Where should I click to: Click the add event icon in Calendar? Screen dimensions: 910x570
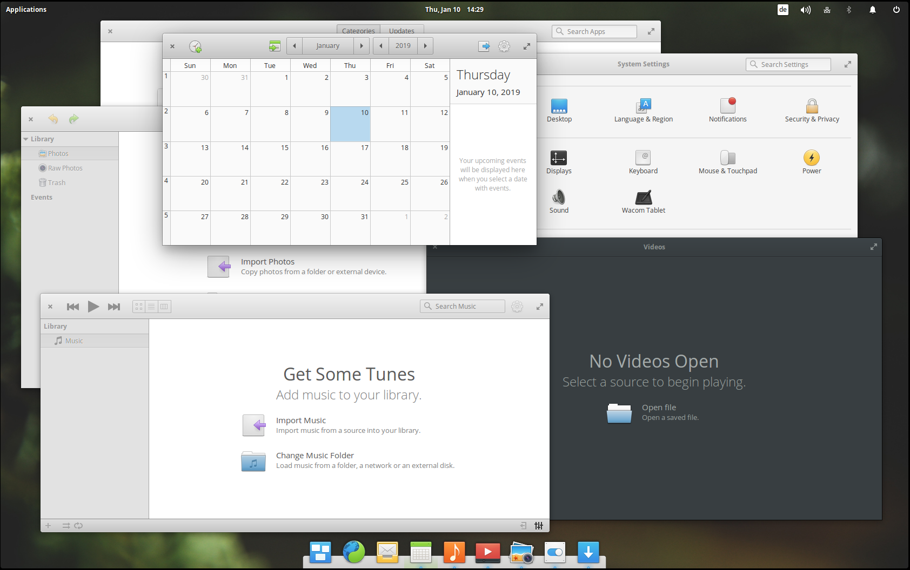coord(195,46)
